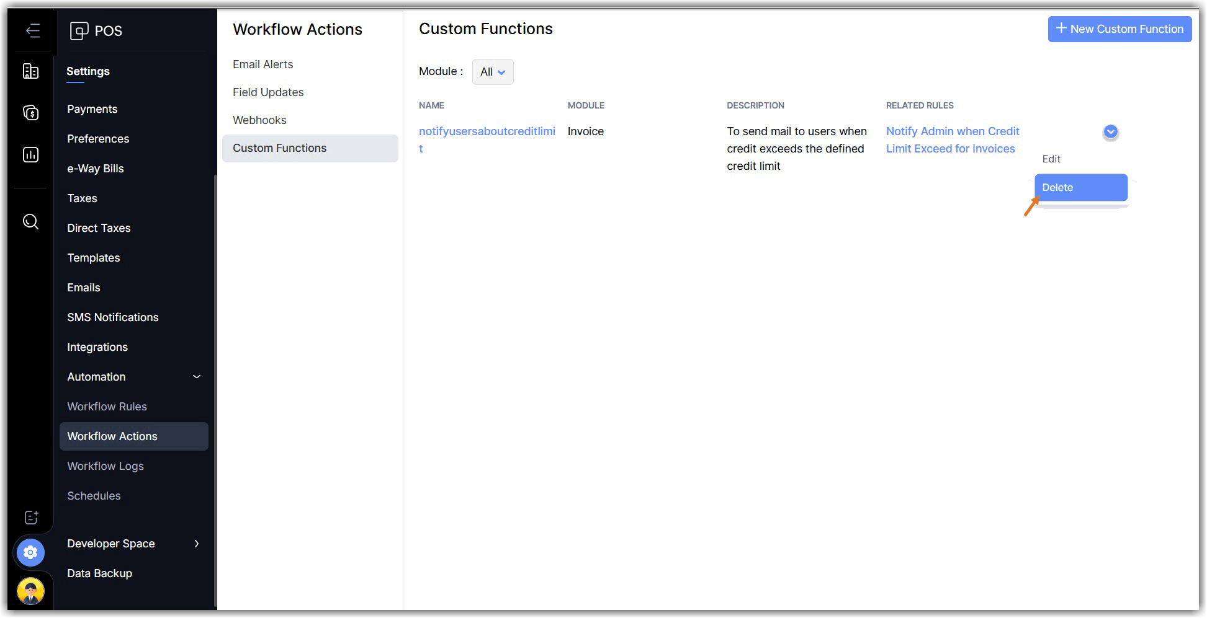Switch to the Webhooks section
Screen dimensions: 1207x618
[259, 120]
